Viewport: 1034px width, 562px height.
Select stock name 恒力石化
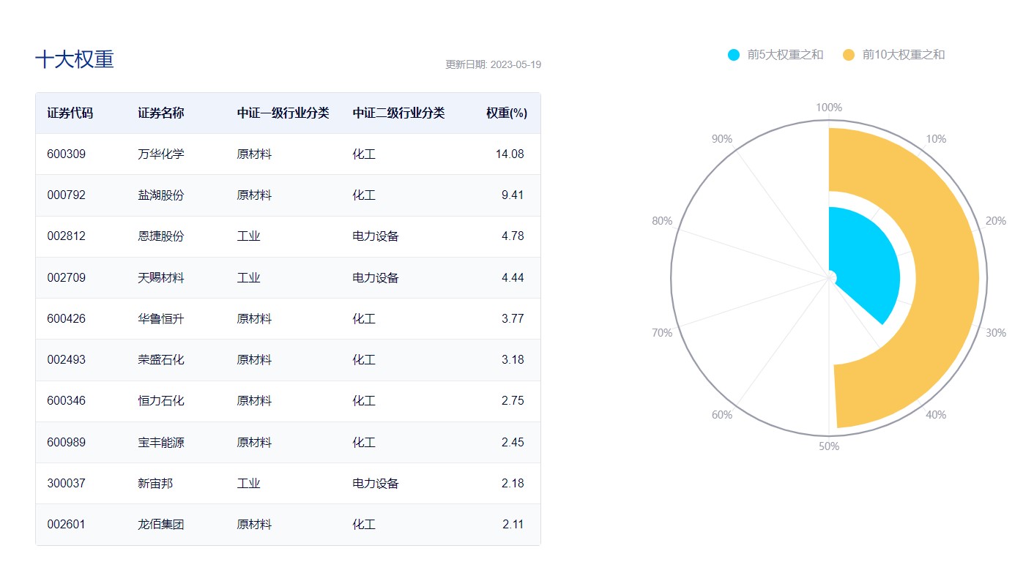(x=161, y=401)
